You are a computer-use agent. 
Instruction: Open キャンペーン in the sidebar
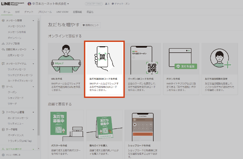(x=15, y=38)
